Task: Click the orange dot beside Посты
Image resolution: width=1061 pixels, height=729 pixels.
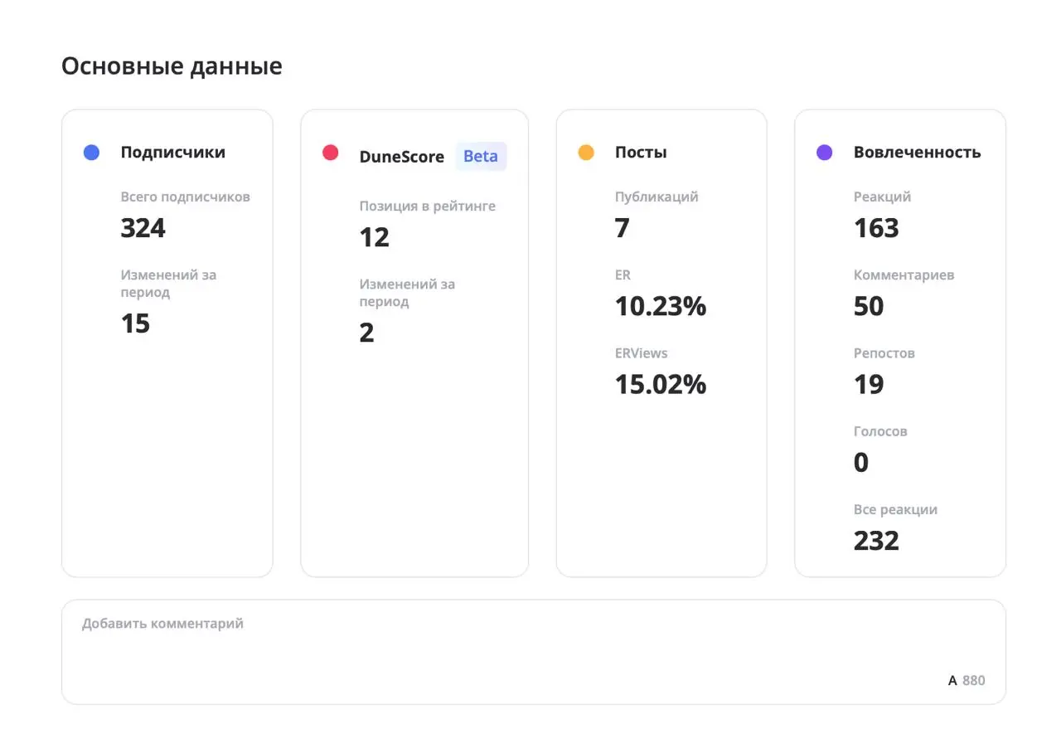Action: [585, 153]
